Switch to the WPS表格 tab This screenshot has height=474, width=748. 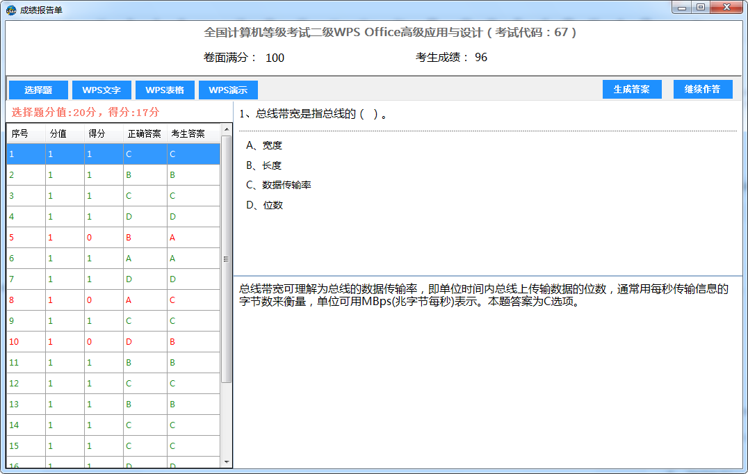click(165, 90)
